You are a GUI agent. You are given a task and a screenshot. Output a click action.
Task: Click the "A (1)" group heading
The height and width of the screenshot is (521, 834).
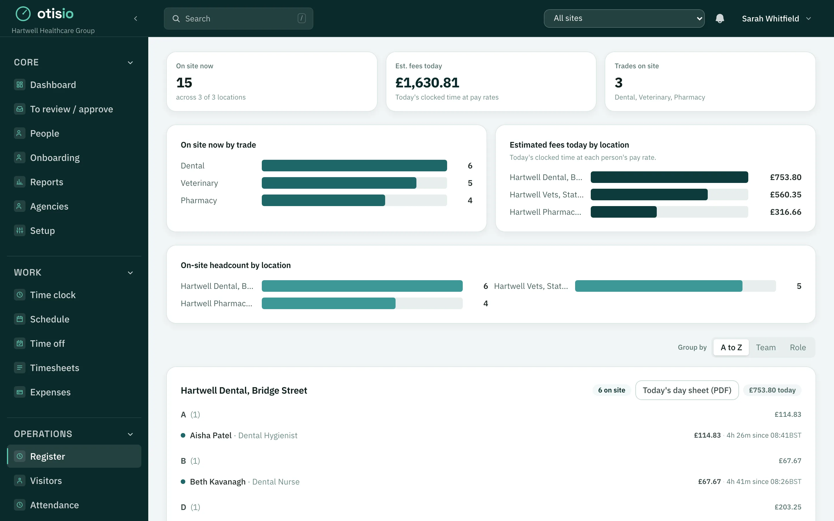click(x=191, y=414)
